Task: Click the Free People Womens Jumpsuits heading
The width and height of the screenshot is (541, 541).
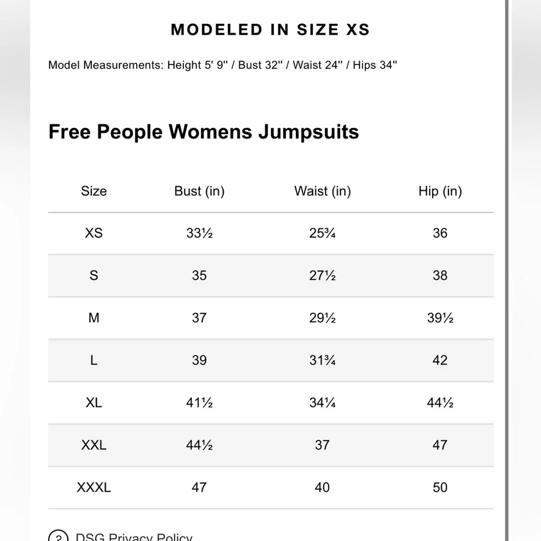Action: click(x=203, y=132)
